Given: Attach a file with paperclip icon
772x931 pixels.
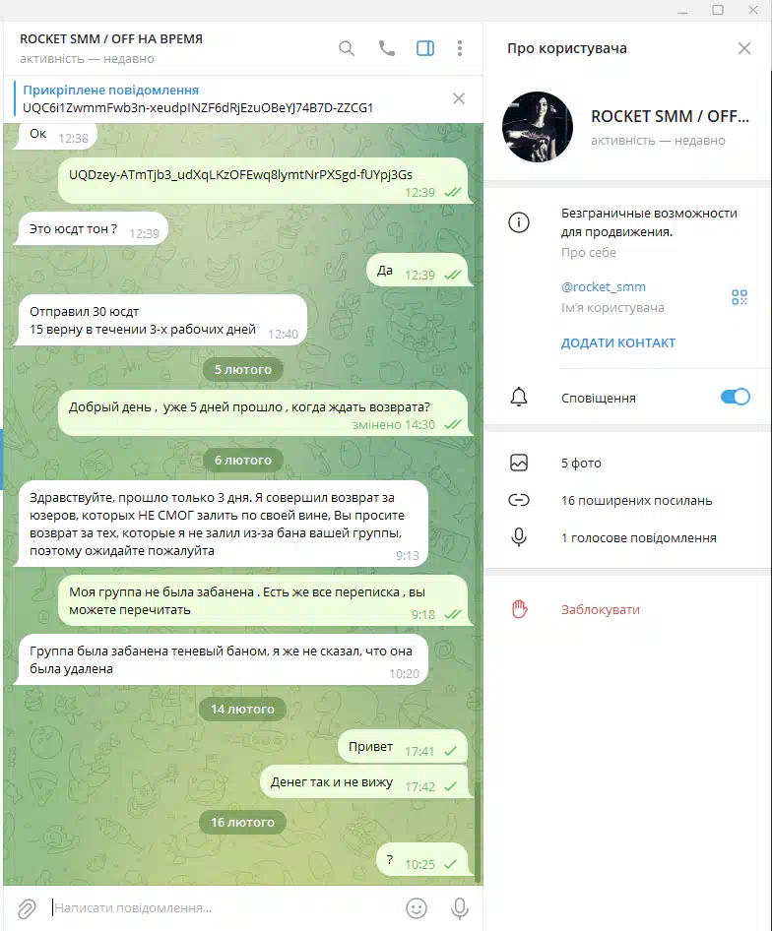Looking at the screenshot, I should point(27,907).
